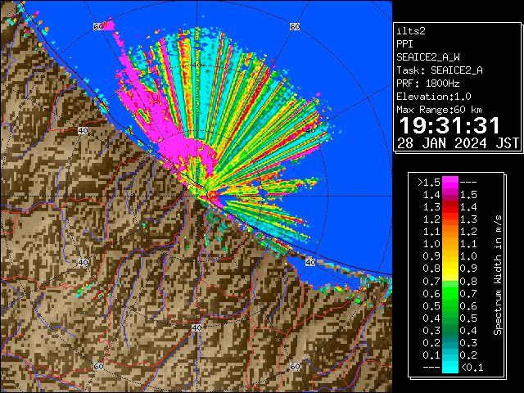Viewport: 524px width, 393px height.
Task: Click the "PRF: 1800Hz" entry
Action: (428, 84)
